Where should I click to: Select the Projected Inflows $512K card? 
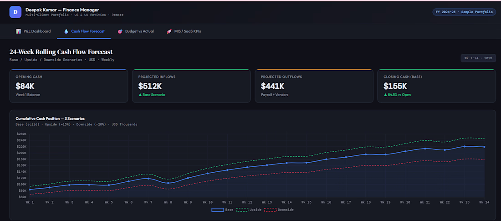pyautogui.click(x=191, y=86)
